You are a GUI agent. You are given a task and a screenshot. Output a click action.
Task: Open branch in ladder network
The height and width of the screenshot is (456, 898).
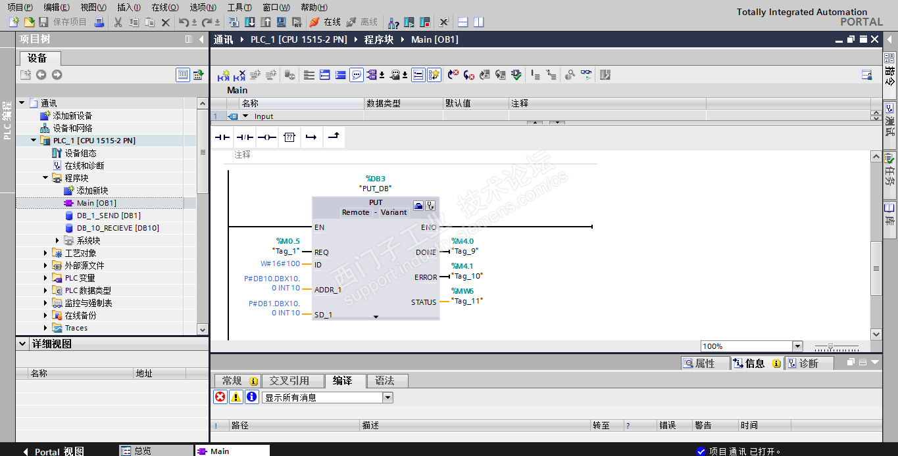pos(311,137)
